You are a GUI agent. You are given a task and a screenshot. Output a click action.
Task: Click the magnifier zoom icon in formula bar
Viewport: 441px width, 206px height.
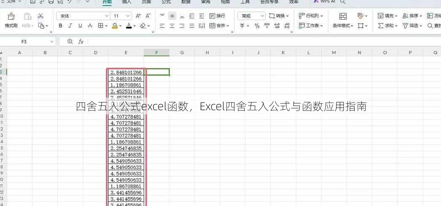tap(70, 42)
